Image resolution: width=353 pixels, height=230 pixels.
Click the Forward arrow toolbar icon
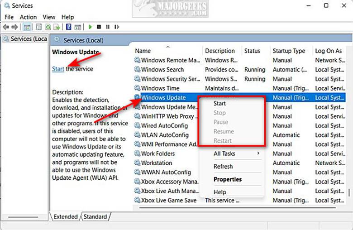click(14, 27)
